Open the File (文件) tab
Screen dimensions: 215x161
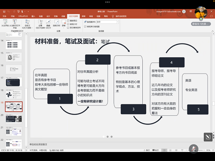(x=4, y=16)
